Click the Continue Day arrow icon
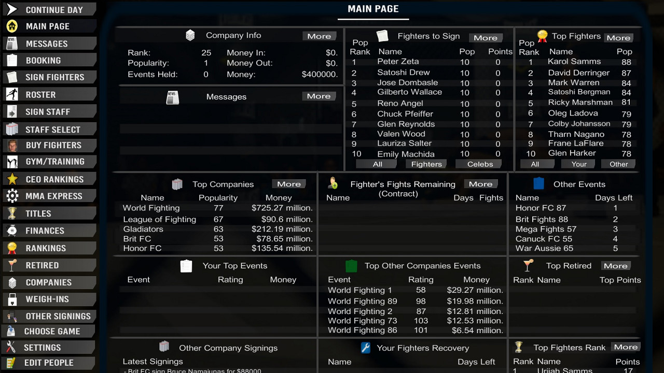Viewport: 664px width, 373px height. [12, 9]
